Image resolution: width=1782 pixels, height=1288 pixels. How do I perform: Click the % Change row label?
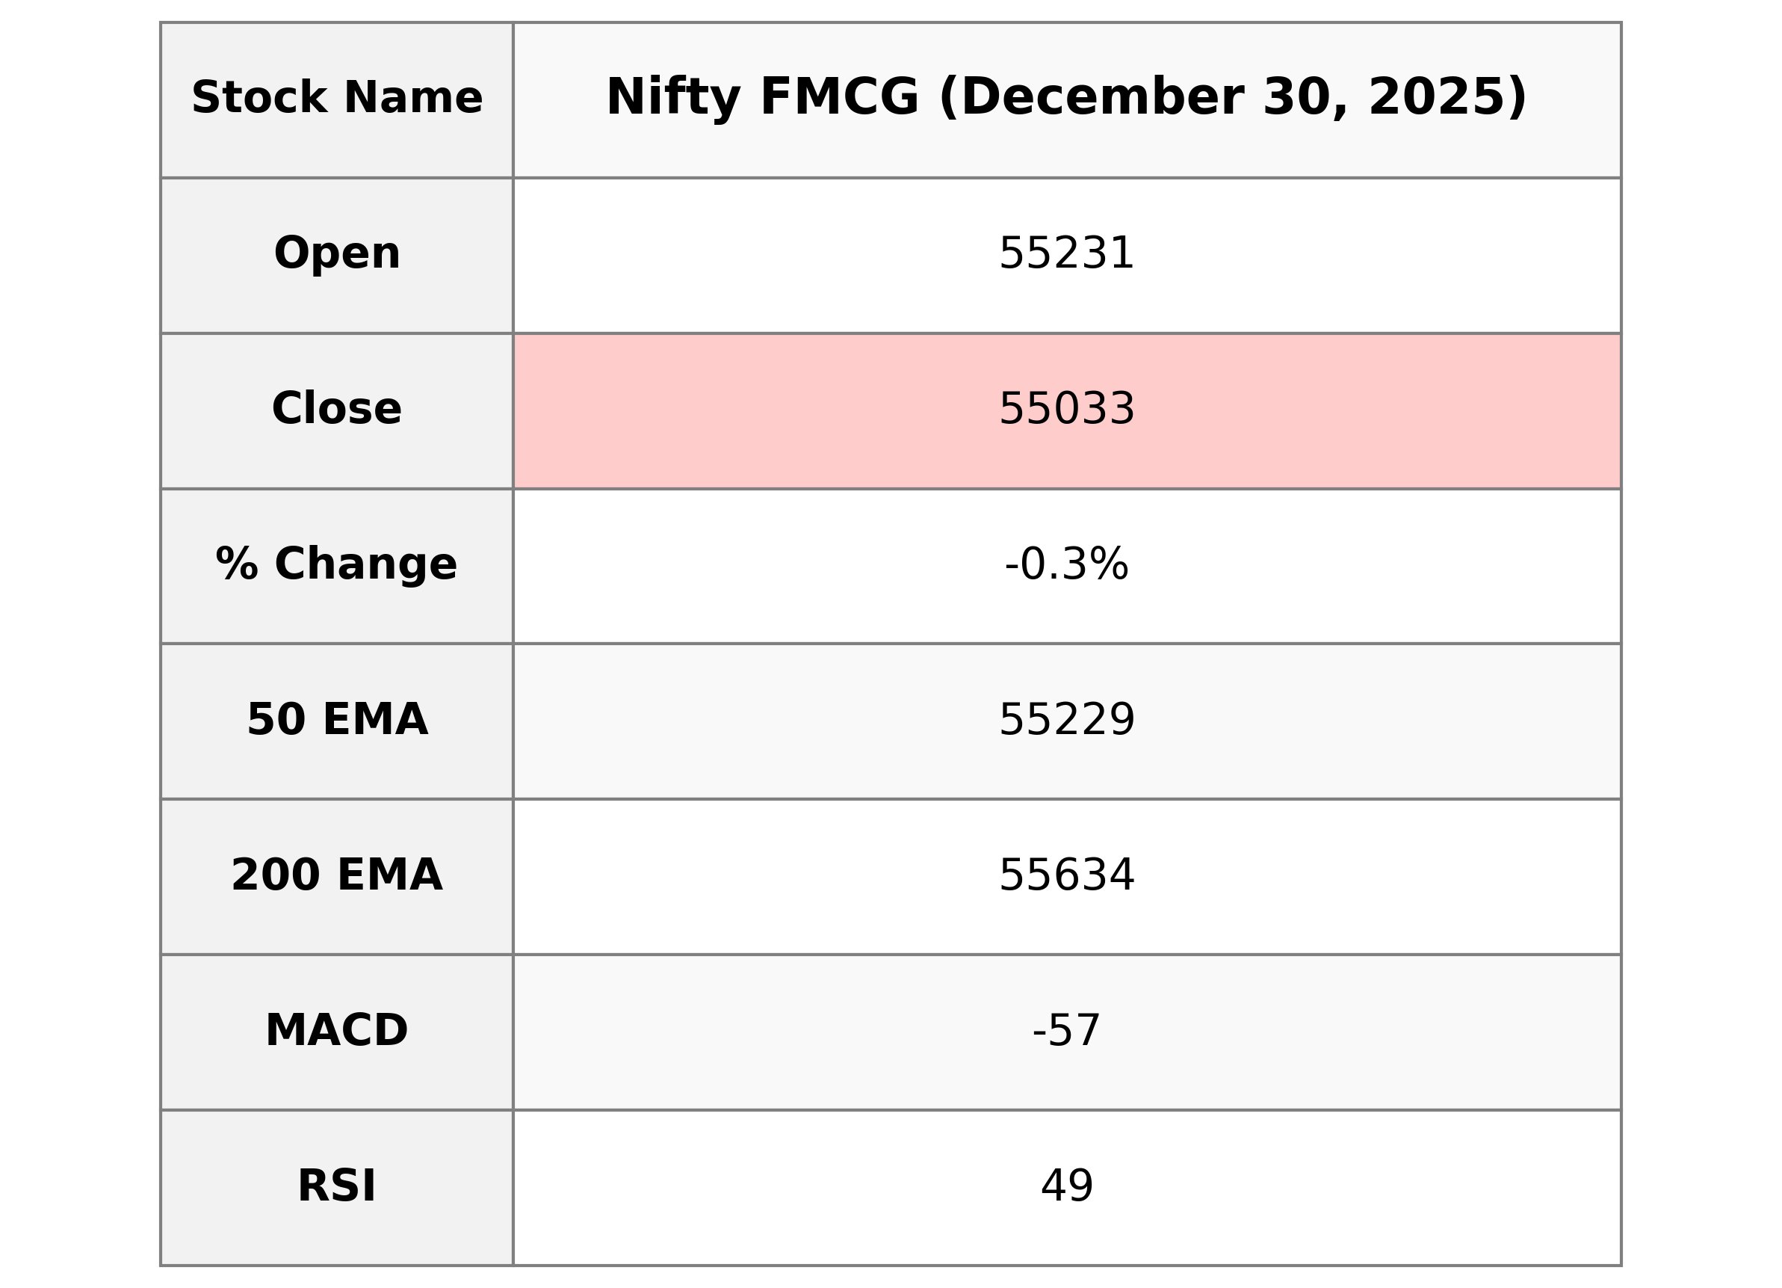336,564
